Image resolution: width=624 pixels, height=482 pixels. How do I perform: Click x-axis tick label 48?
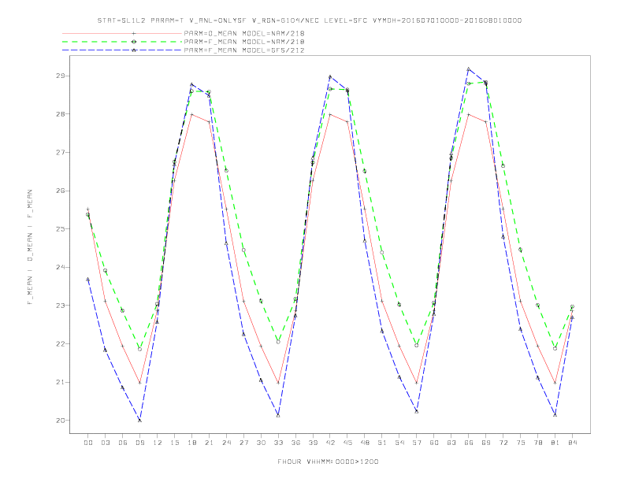click(365, 443)
